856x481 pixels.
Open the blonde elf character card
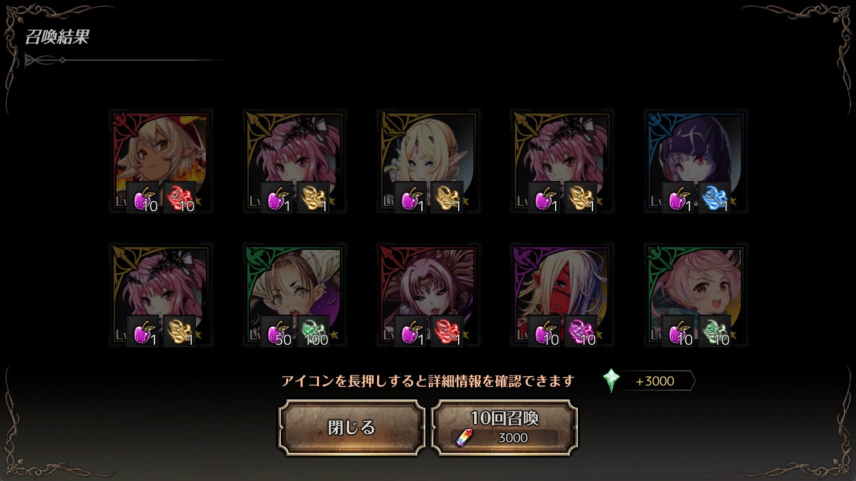428,162
